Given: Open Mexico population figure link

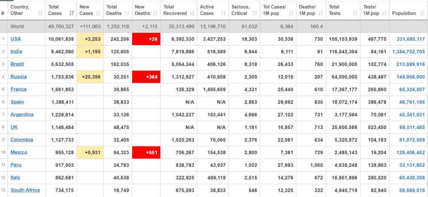Looking at the screenshot, I should 409,153.
